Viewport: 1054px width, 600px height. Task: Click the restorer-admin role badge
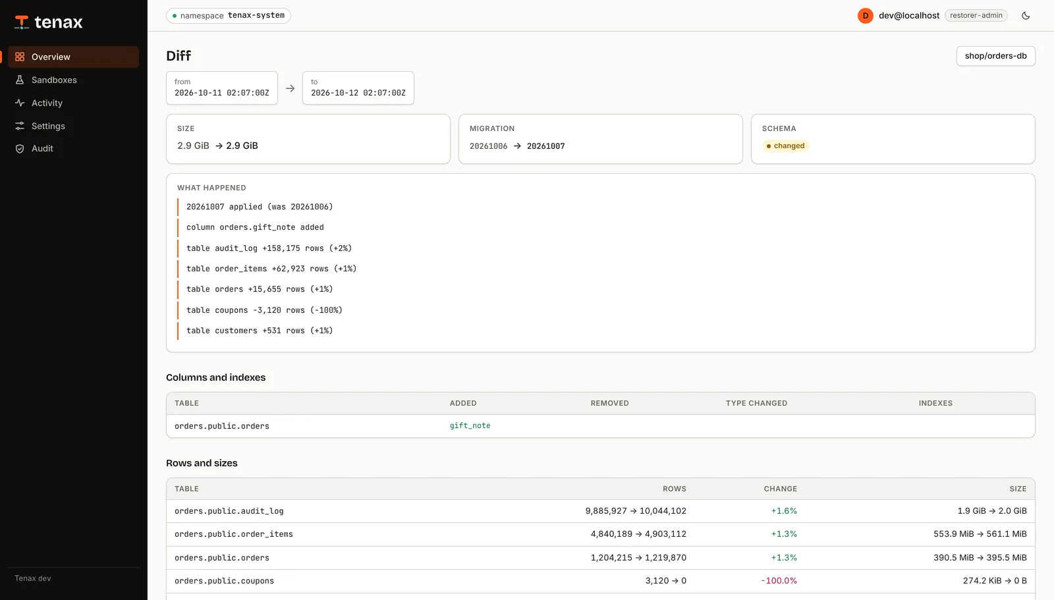coord(976,16)
